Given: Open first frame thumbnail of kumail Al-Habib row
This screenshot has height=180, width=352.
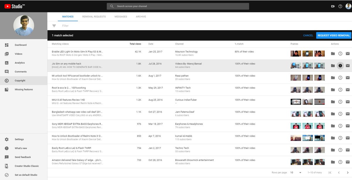Looking at the screenshot, I should tap(295, 138).
